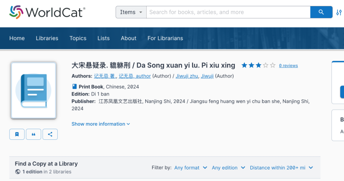Click the Print Book, Chinese, 2024 text

[x=109, y=86]
